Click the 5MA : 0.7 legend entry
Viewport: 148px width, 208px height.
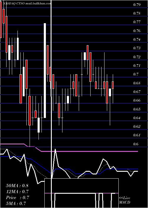[x=16, y=204]
